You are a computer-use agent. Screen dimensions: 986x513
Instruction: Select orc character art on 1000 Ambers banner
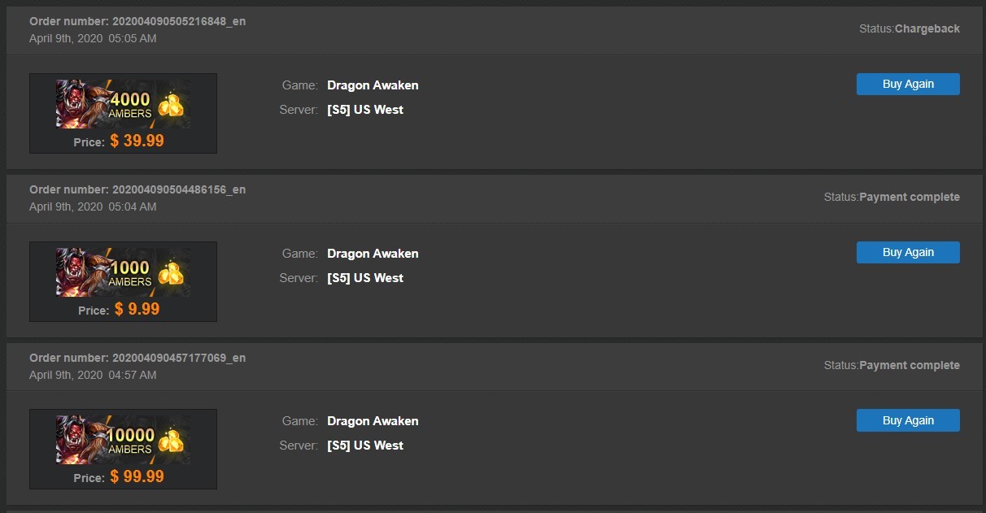[x=80, y=272]
